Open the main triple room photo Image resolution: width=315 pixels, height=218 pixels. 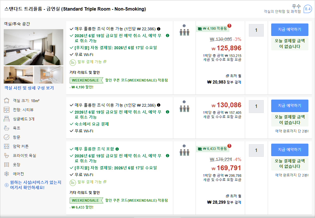(x=33, y=47)
